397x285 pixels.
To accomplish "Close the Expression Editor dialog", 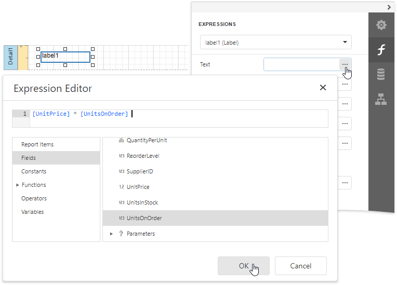I will [323, 88].
